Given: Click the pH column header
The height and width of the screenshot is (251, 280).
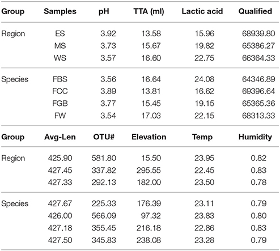Looking at the screenshot, I should (x=104, y=12).
